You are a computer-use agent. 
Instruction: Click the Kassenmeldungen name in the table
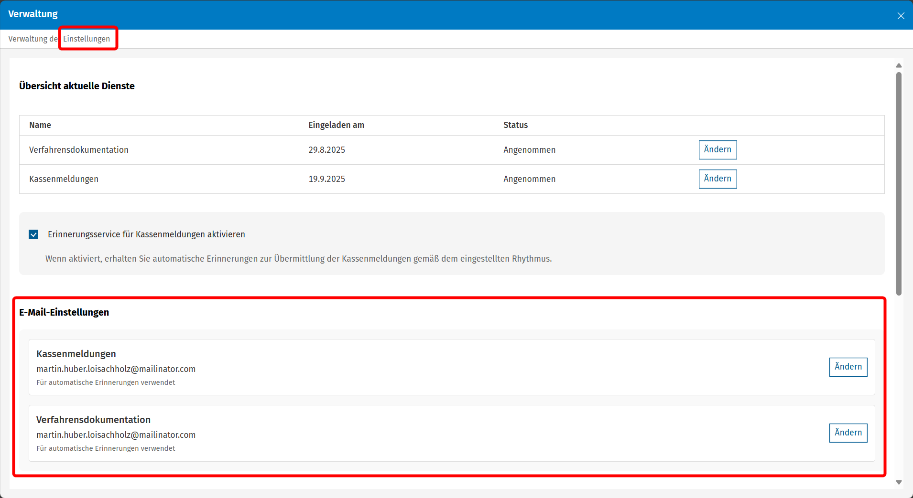point(64,179)
